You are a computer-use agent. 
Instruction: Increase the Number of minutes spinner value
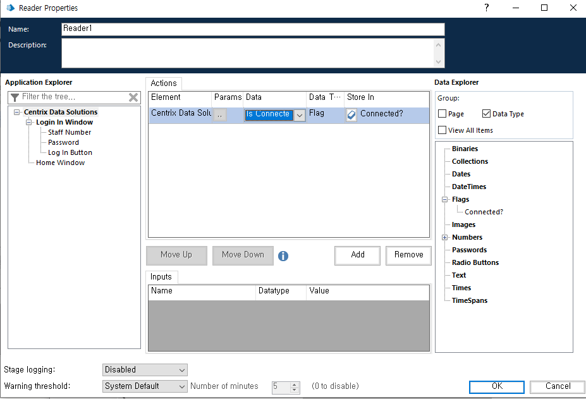tap(295, 384)
